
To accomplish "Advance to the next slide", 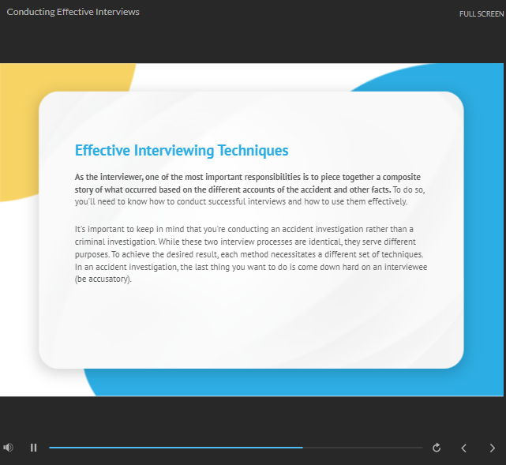I will tap(492, 448).
